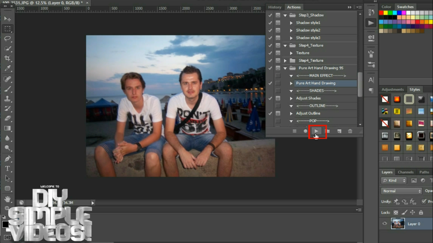
Task: Lock image pixels with the brush lock icon
Action: pyautogui.click(x=404, y=213)
